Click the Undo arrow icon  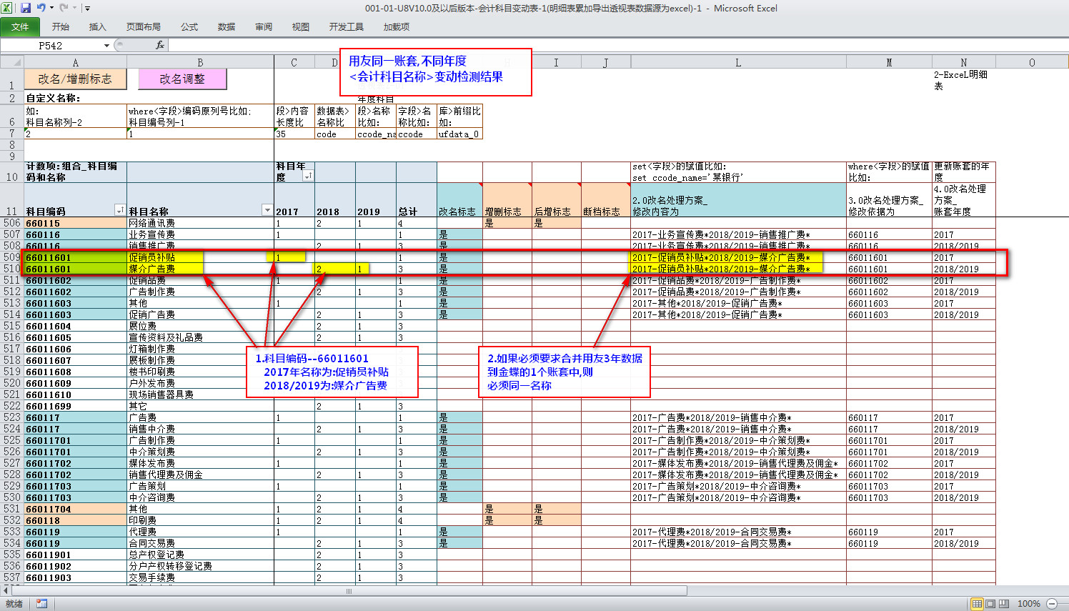(x=41, y=8)
